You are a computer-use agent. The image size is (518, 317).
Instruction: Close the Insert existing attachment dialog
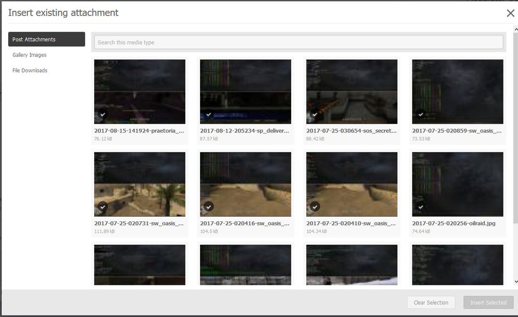510,13
